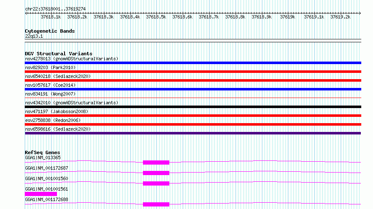
Task: Open variant nsv471197 (Jakobsson2008) label
Action: click(x=57, y=111)
